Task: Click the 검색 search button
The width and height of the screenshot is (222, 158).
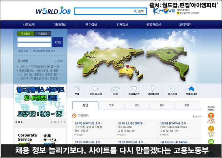Action: click(139, 11)
